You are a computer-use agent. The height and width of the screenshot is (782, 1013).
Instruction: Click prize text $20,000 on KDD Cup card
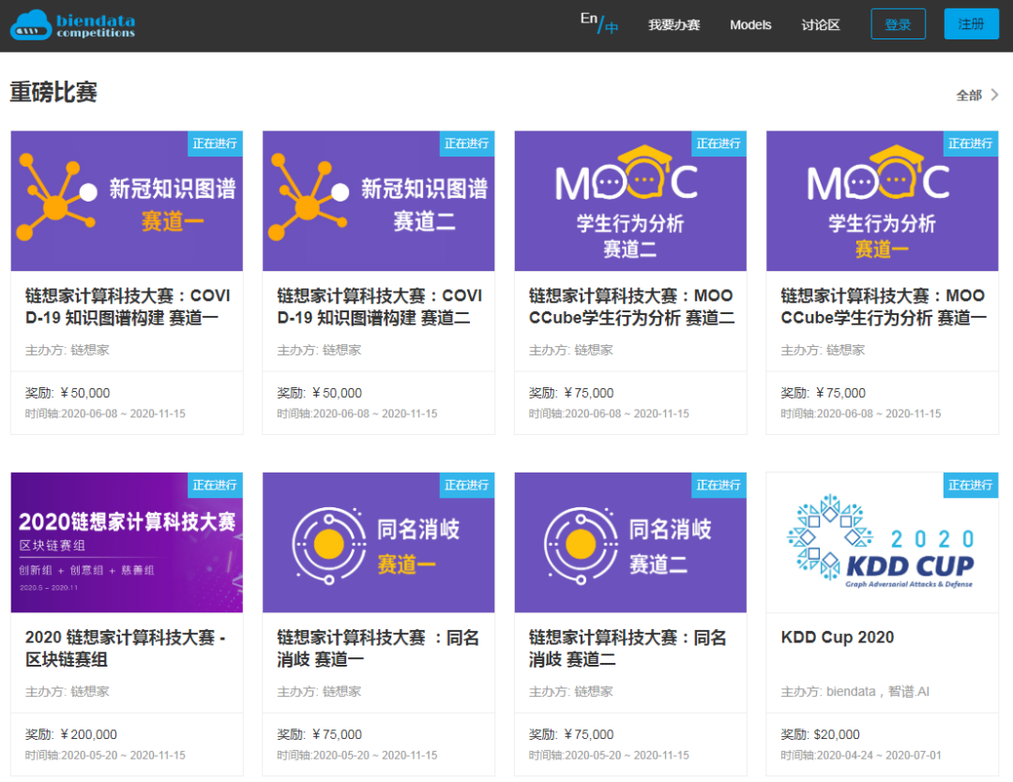pyautogui.click(x=837, y=734)
